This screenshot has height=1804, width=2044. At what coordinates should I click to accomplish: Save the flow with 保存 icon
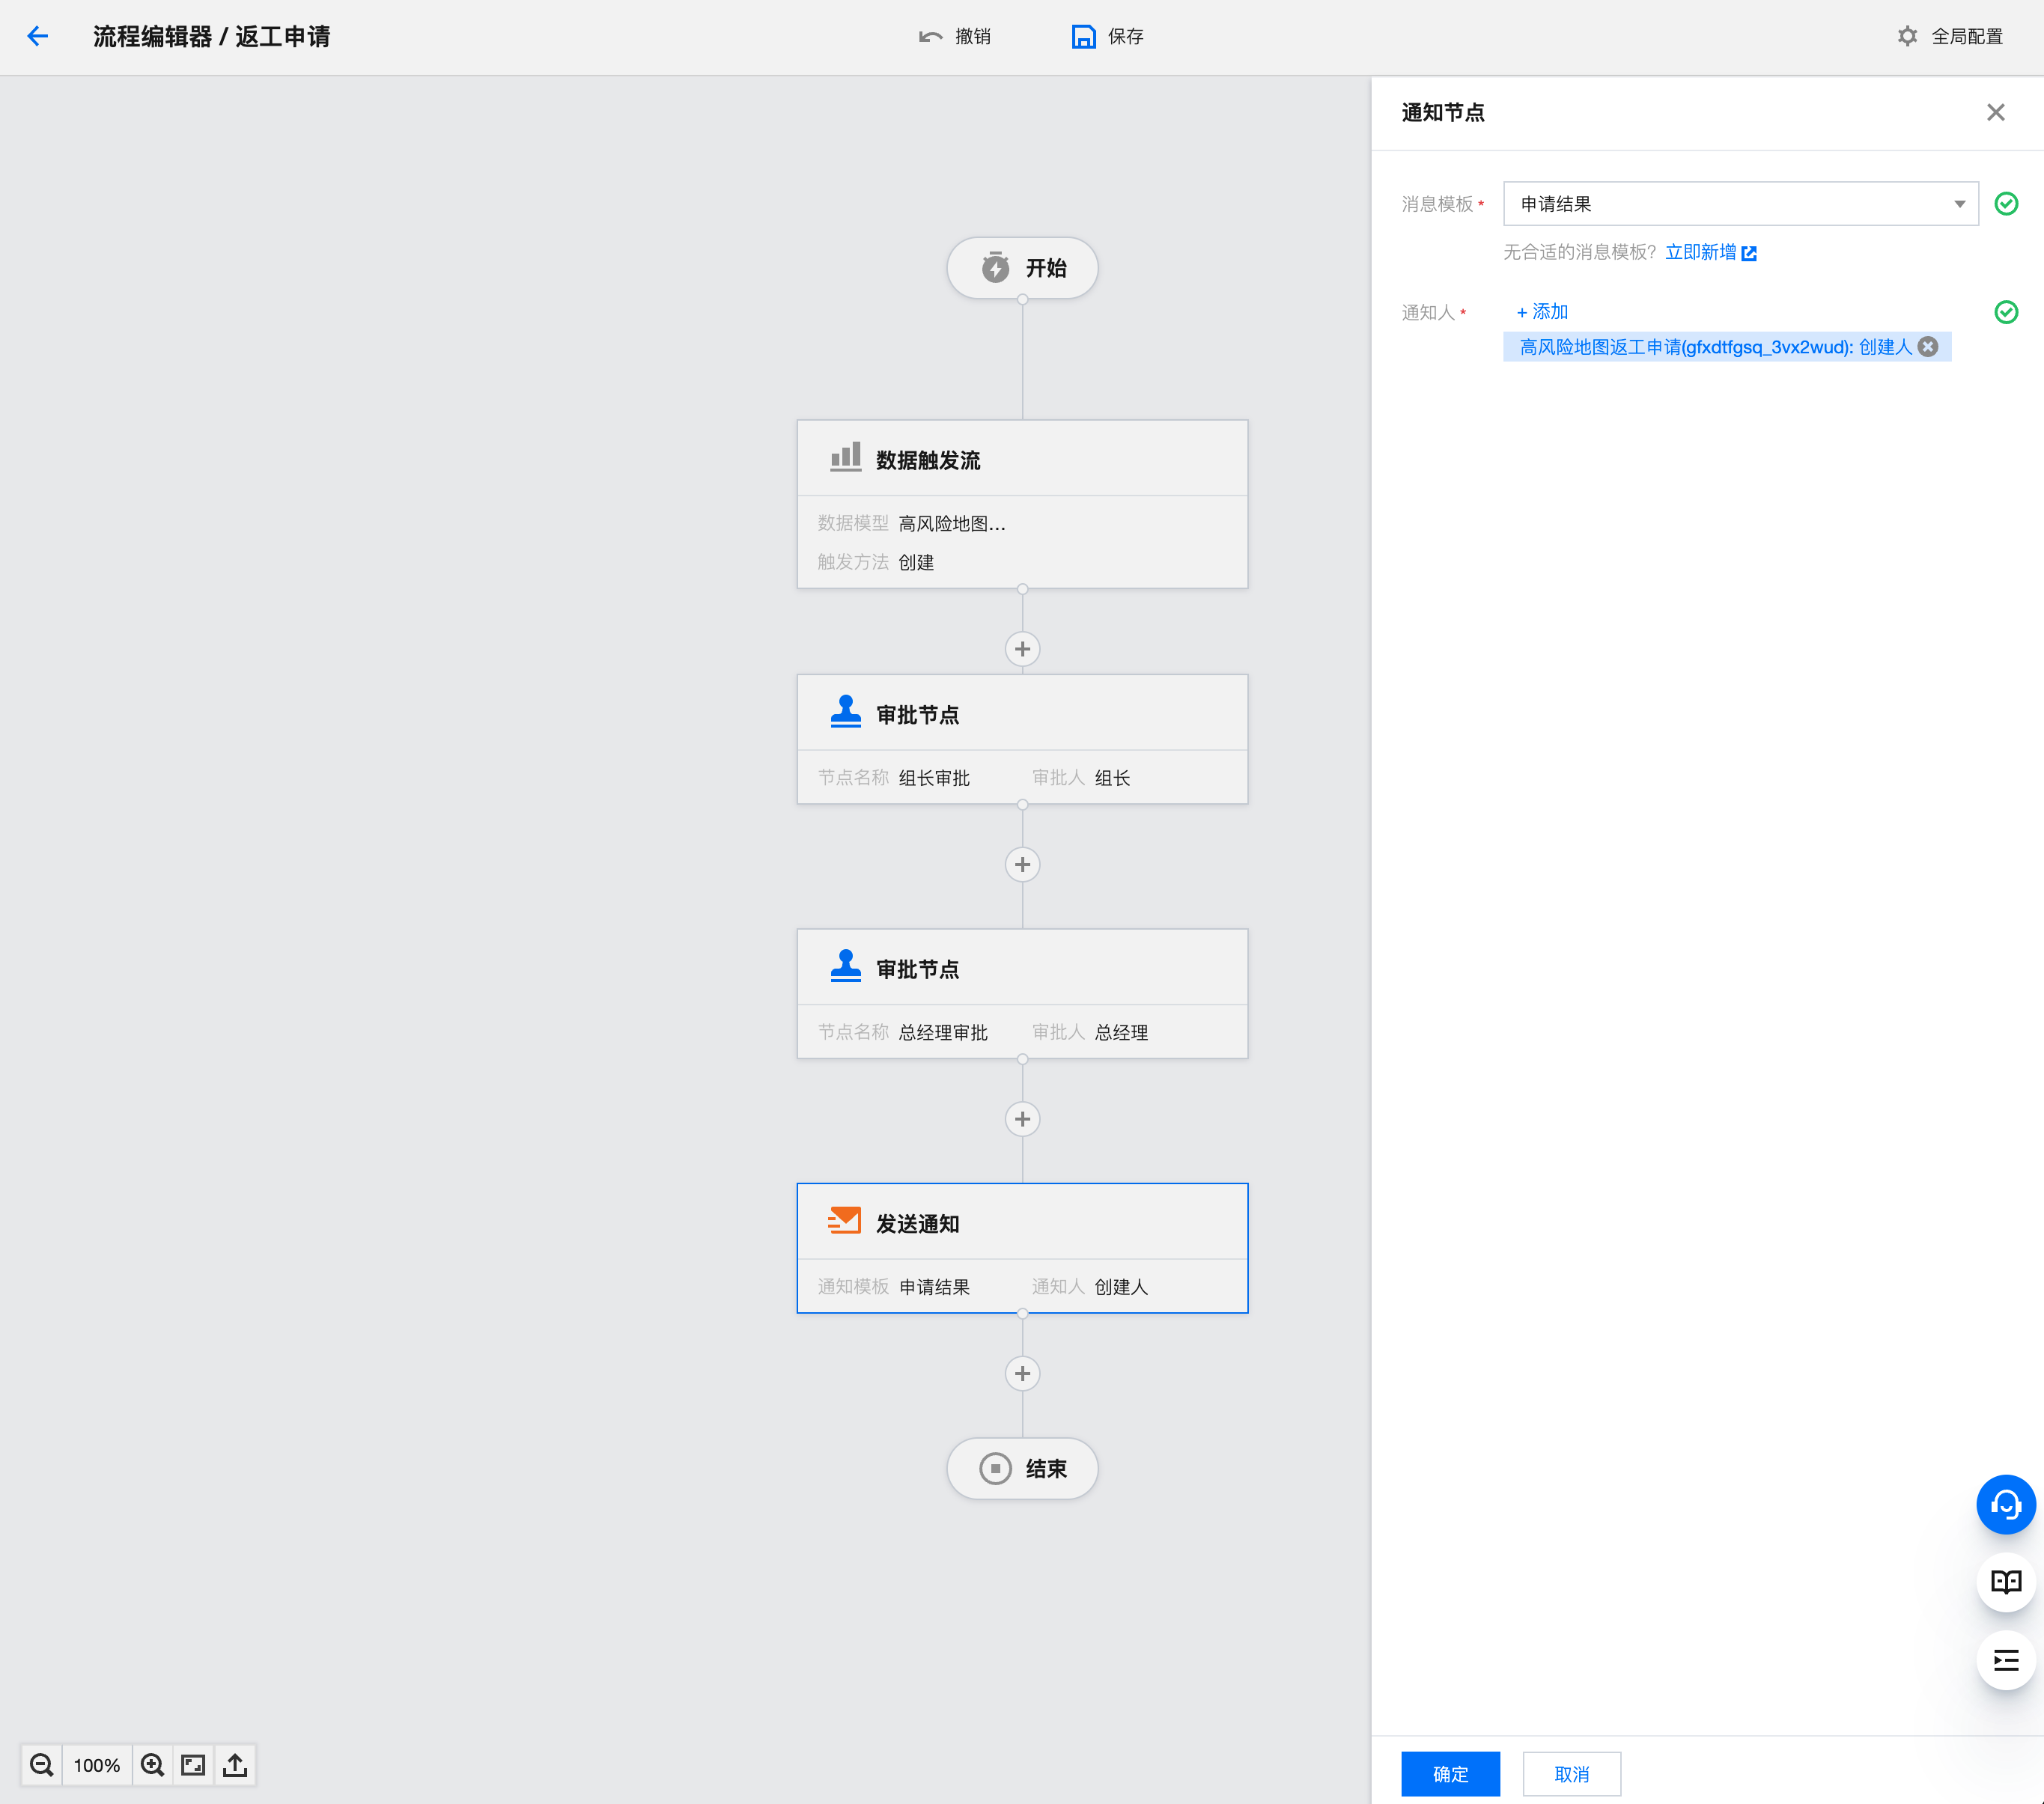pos(1083,37)
